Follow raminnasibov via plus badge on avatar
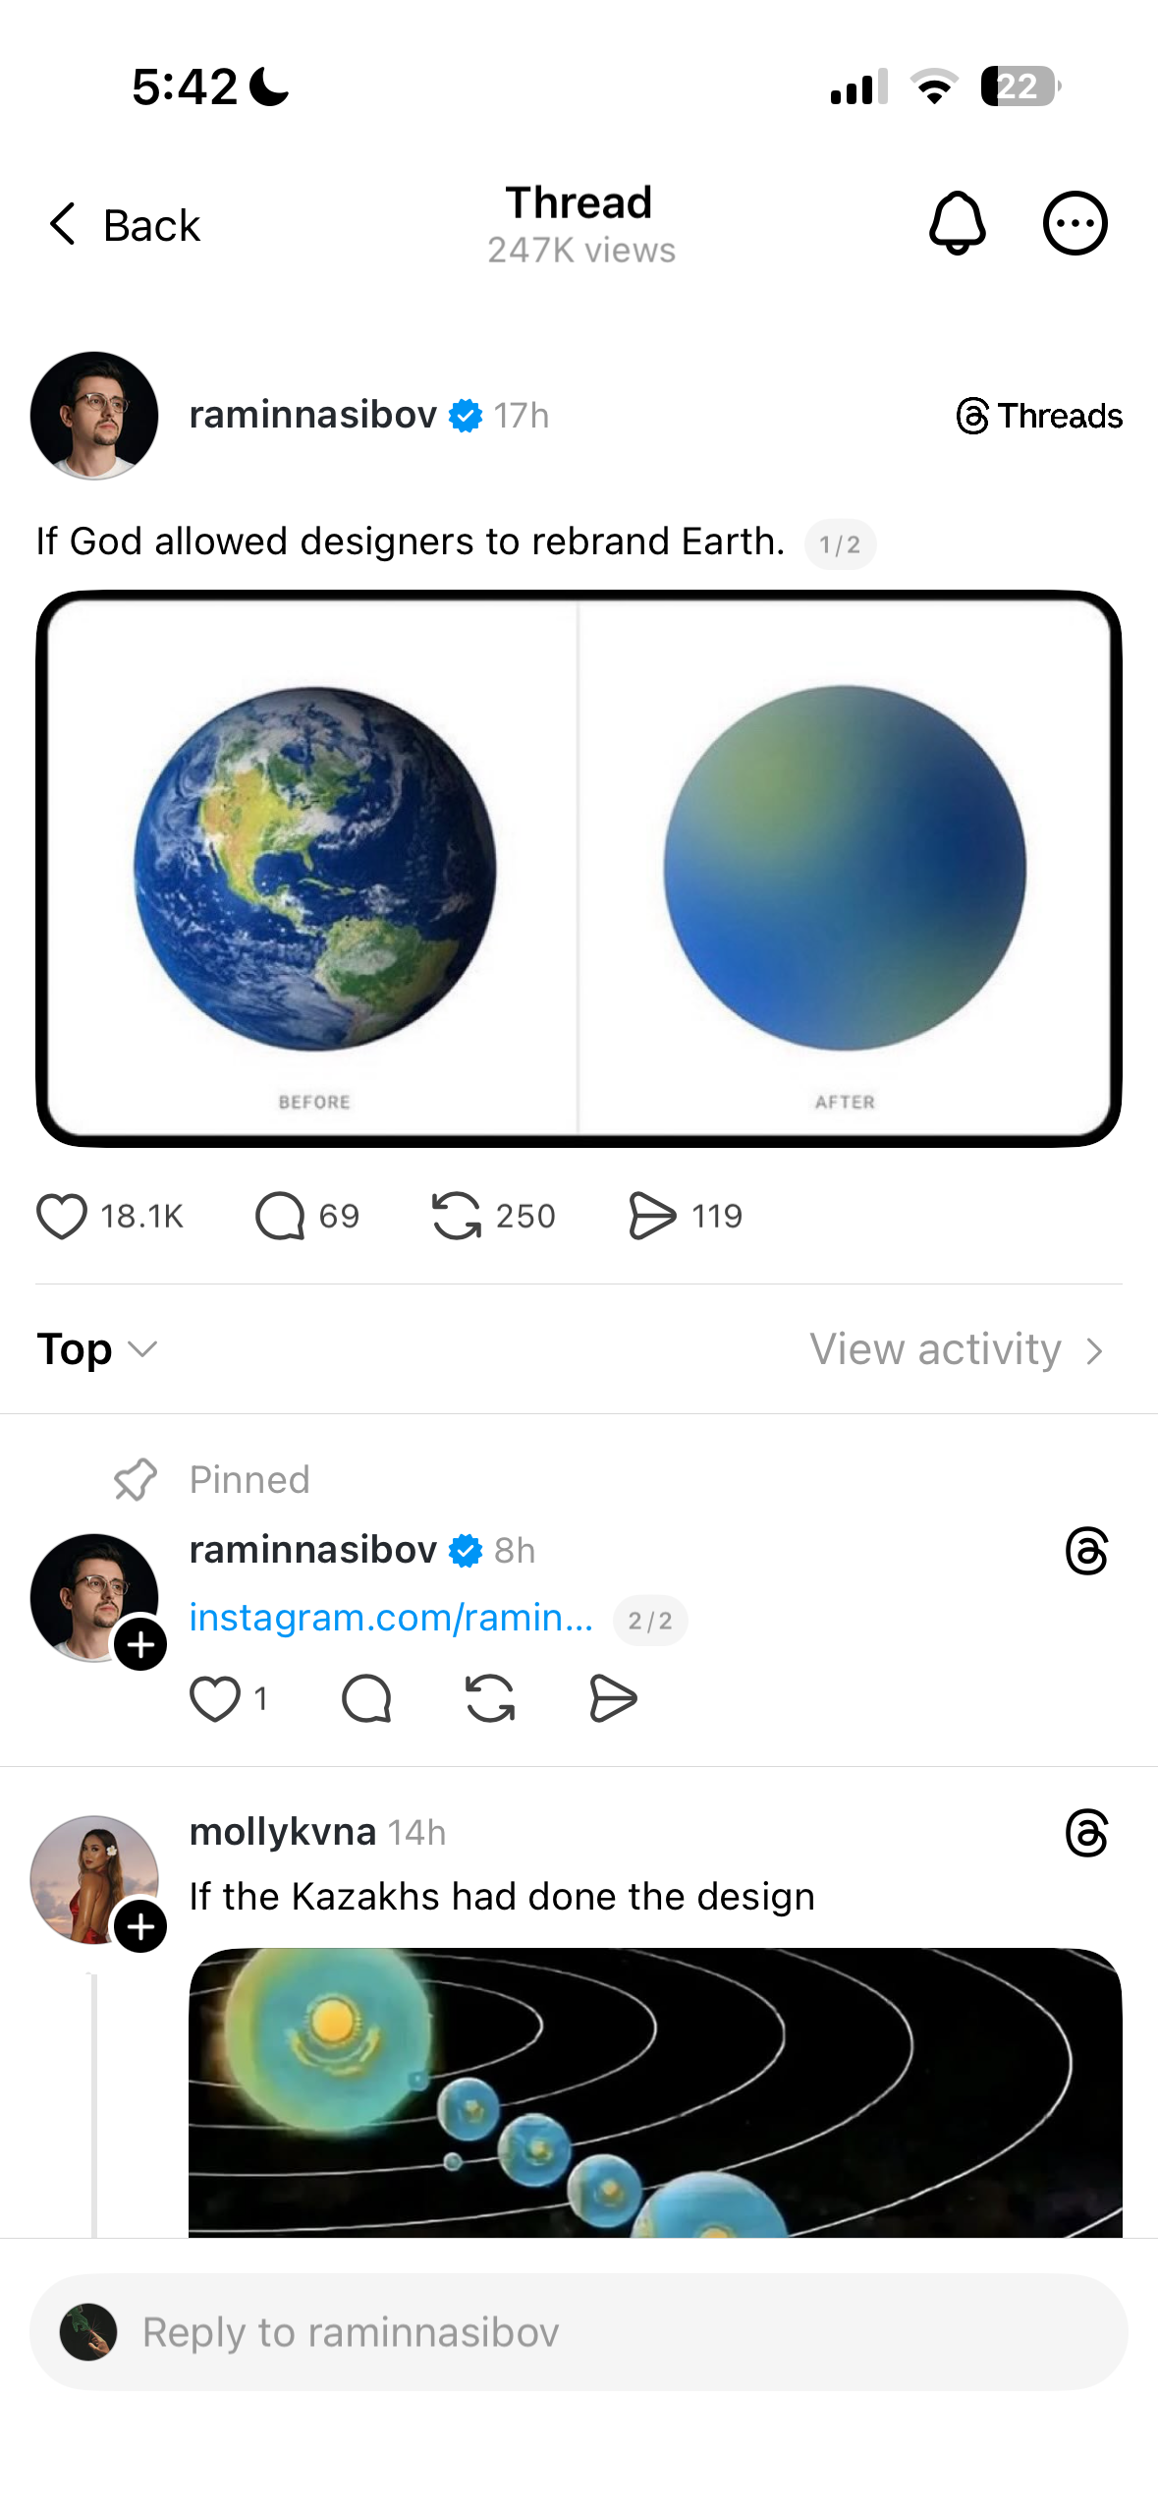 click(140, 1644)
